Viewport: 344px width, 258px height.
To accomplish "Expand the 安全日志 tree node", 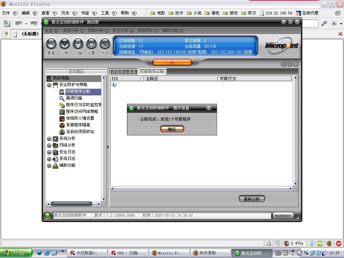I will [x=49, y=152].
